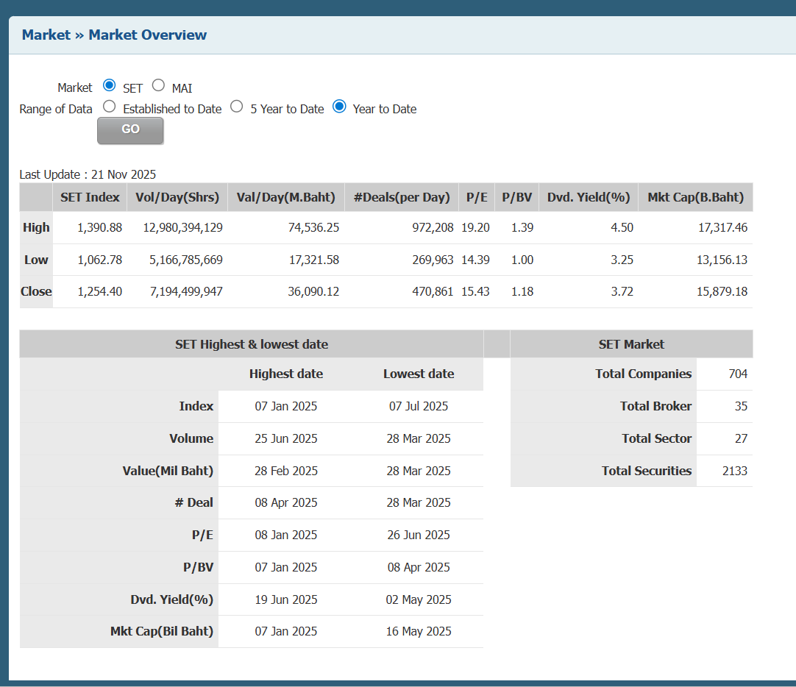
Task: Click the Market » Market Overview heading
Action: pyautogui.click(x=114, y=35)
